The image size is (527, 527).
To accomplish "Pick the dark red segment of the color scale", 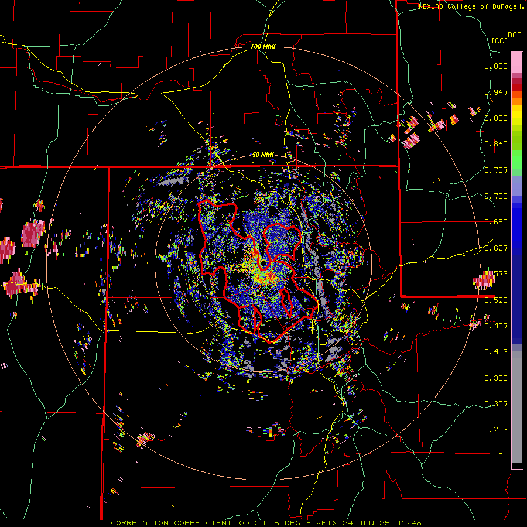I will coord(517,88).
